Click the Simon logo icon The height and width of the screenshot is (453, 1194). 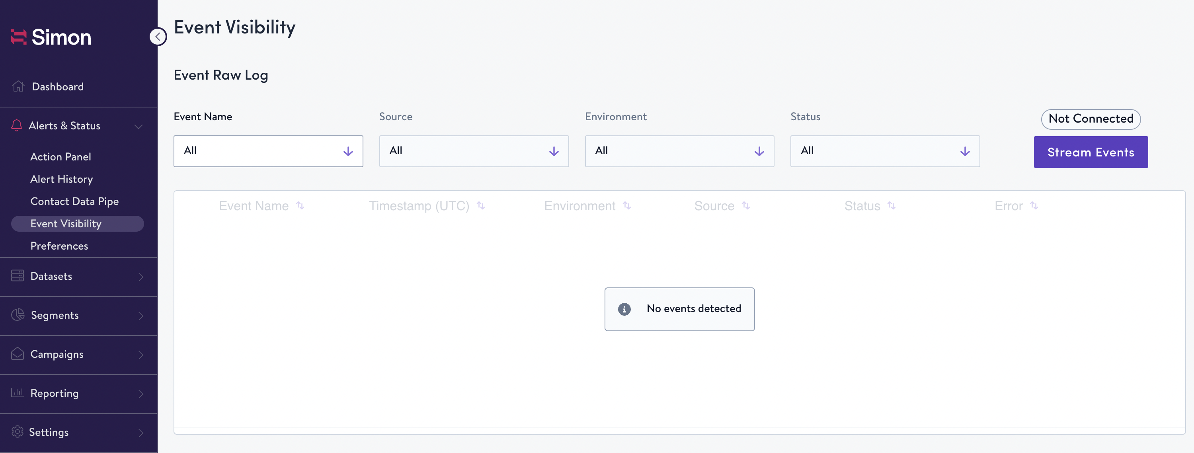(x=19, y=37)
